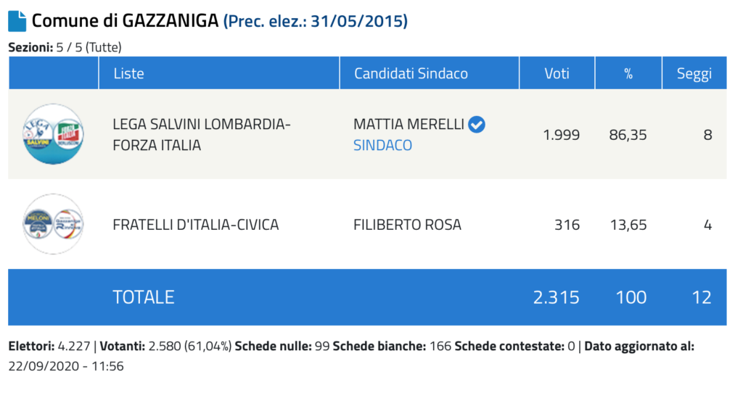Click the 13,65 percentage value
743x393 pixels.
click(x=628, y=225)
